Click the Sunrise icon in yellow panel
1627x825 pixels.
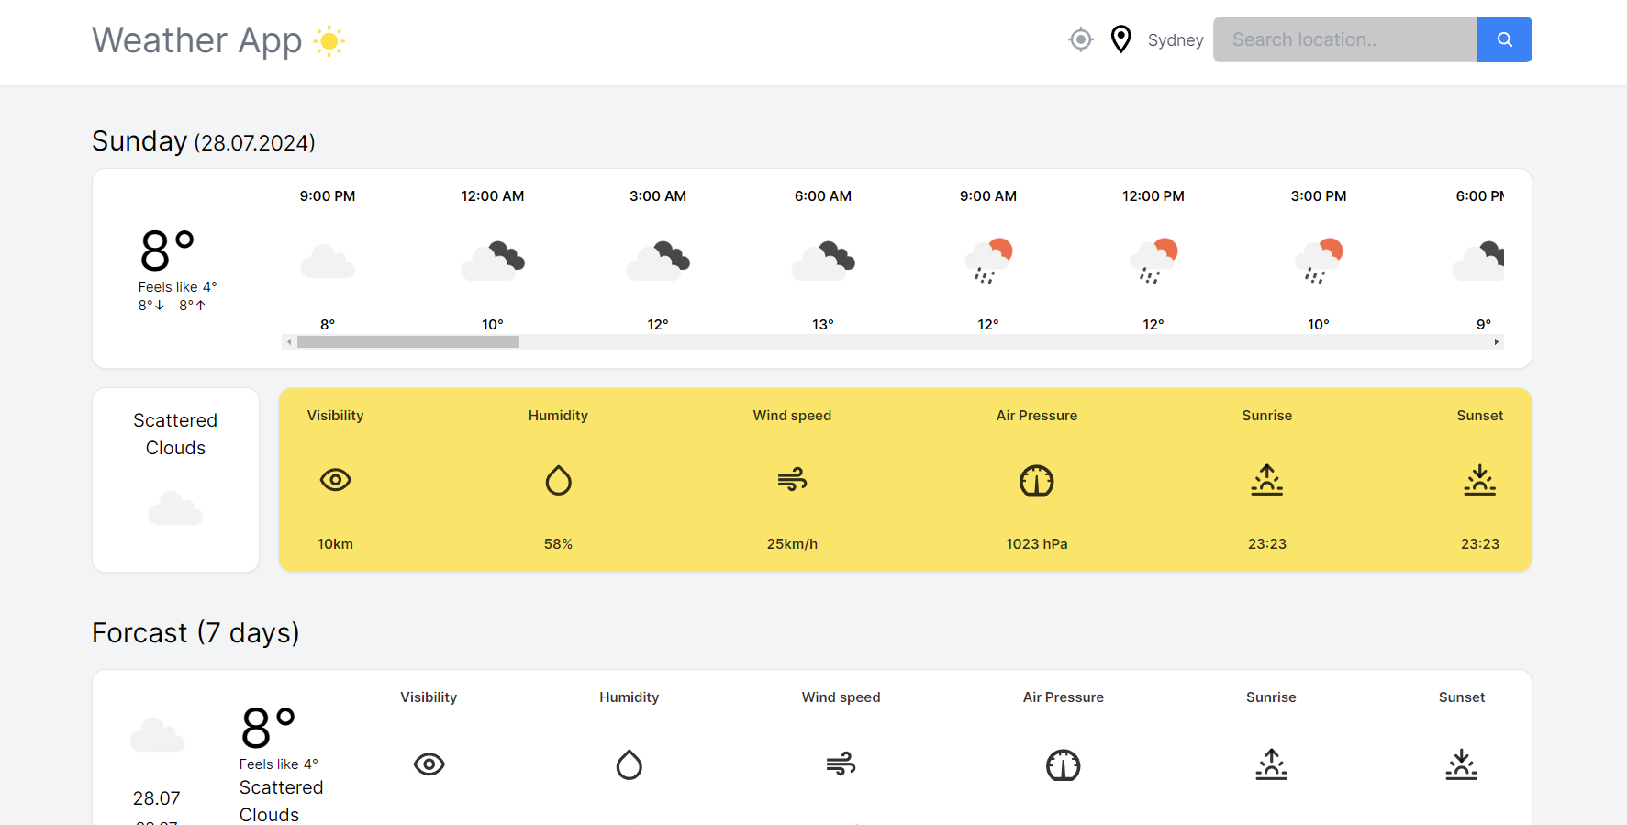coord(1267,480)
